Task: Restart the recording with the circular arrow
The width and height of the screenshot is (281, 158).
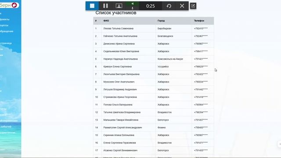Action: [169, 6]
